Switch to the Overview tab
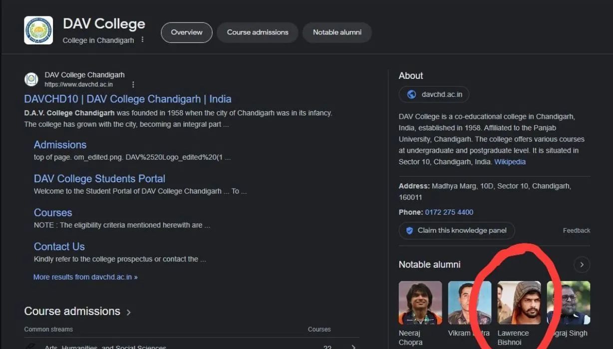Viewport: 613px width, 349px height. click(187, 32)
